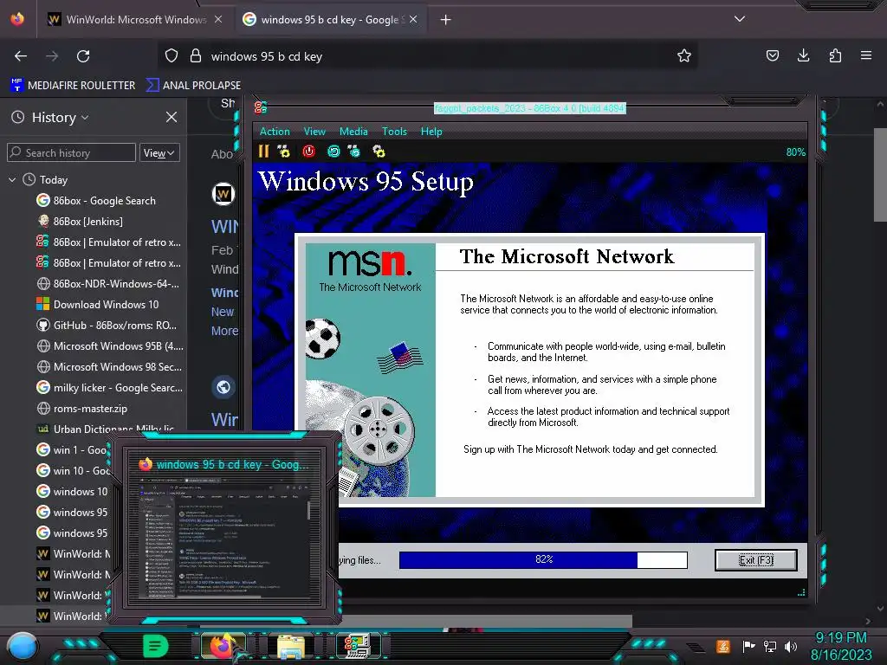Open history entry win 10 - Goo

click(x=73, y=470)
